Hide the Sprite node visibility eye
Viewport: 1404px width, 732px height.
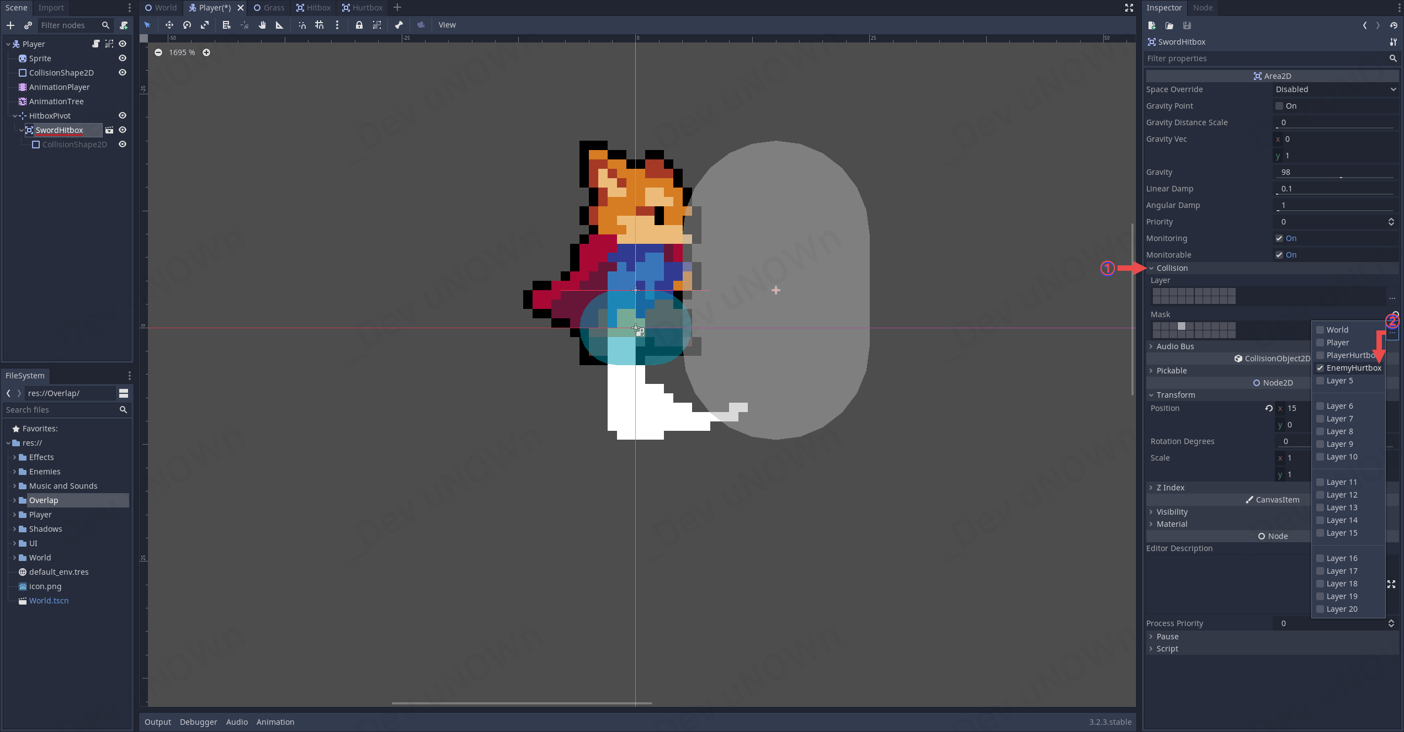click(x=123, y=58)
